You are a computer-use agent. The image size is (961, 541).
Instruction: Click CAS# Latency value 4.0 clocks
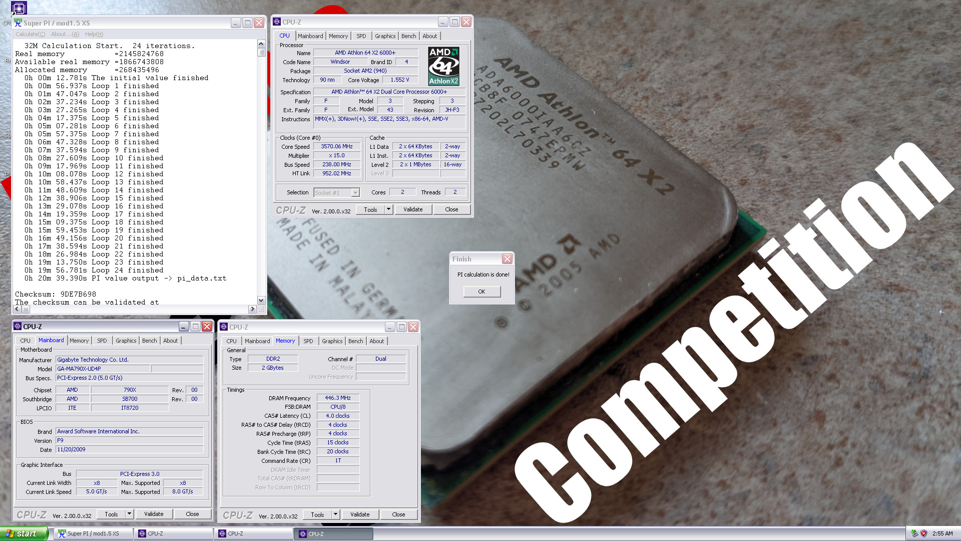338,416
